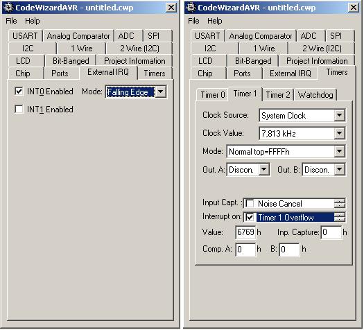Image resolution: width=364 pixels, height=330 pixels.
Task: Open the Clock Value 7,813 kHz dropdown
Action: coord(340,133)
